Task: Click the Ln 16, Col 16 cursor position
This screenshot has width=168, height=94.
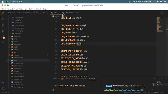Action: tap(127, 93)
